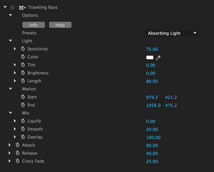Viewport: 214px width, 172px height.
Task: Click the stopwatch icon beside Liquify
Action: pos(23,121)
